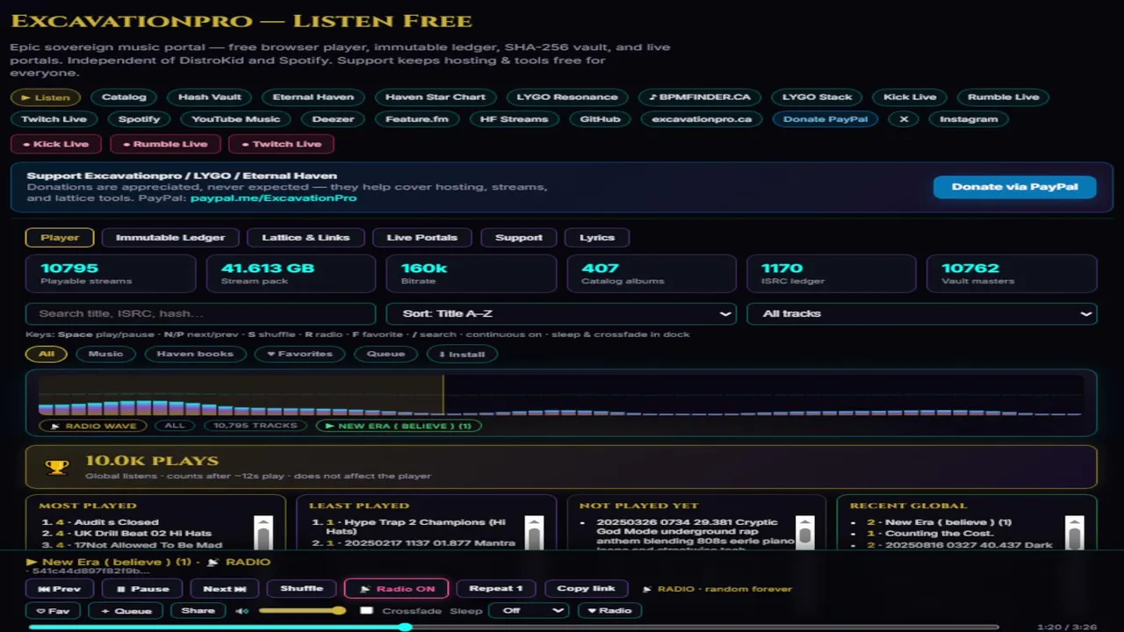
Task: Toggle Repeat 1 mode
Action: click(496, 589)
